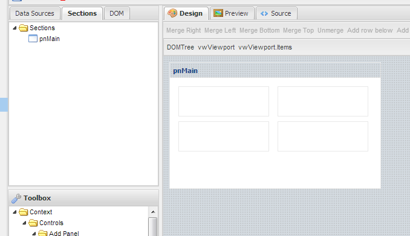
Task: Click the Context folder icon in Toolbox
Action: click(23, 212)
